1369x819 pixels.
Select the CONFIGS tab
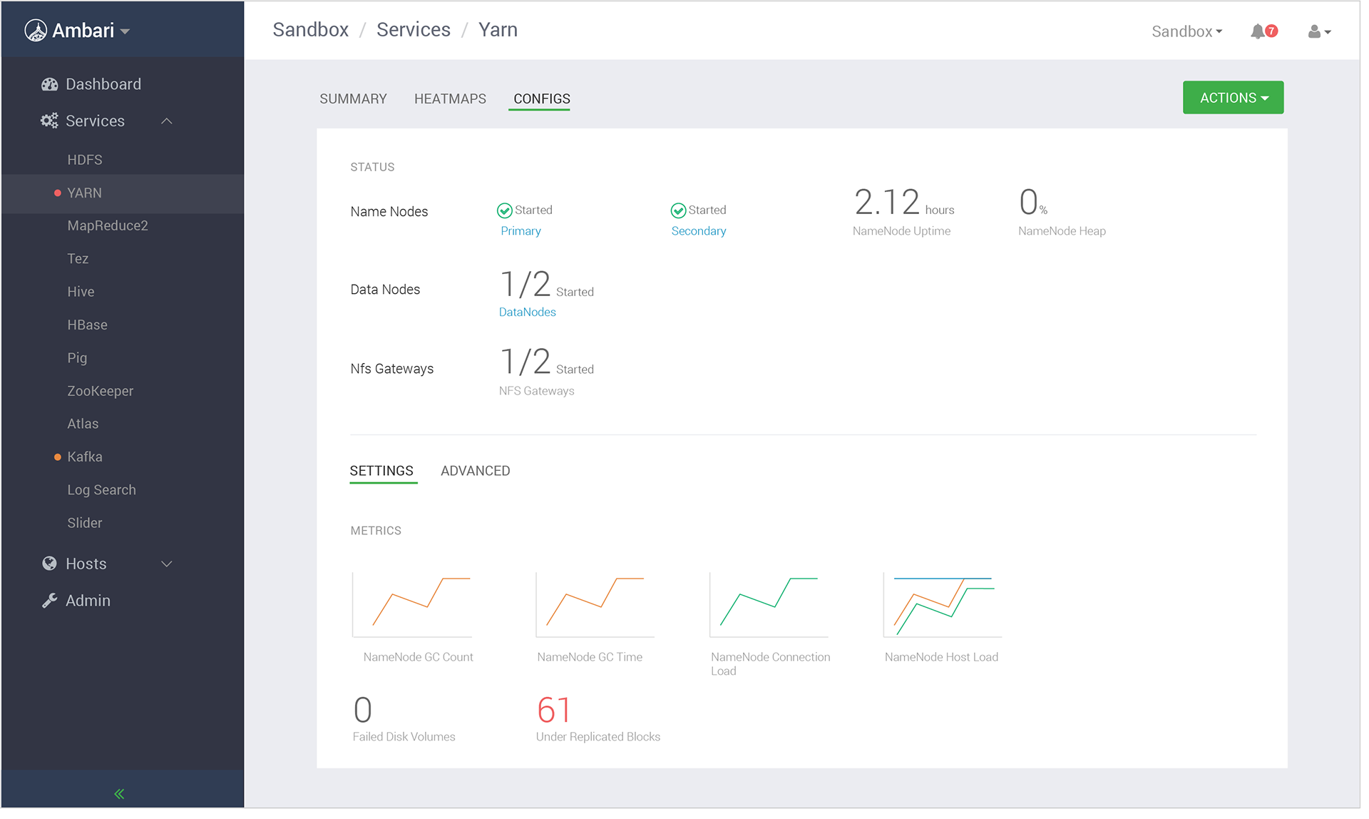pos(542,99)
